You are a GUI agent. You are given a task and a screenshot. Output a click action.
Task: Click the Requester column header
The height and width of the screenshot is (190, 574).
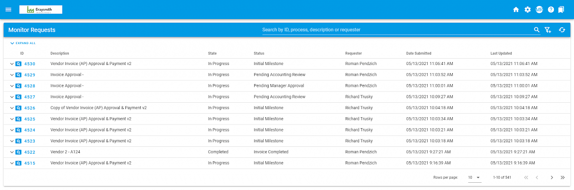pos(354,54)
